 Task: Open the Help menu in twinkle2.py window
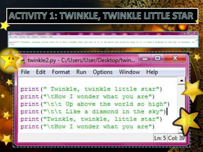(152, 72)
